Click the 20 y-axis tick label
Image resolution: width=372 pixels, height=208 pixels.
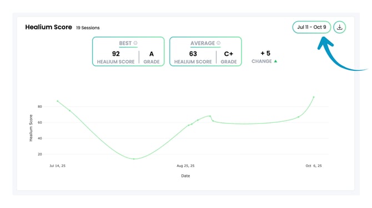(x=39, y=154)
